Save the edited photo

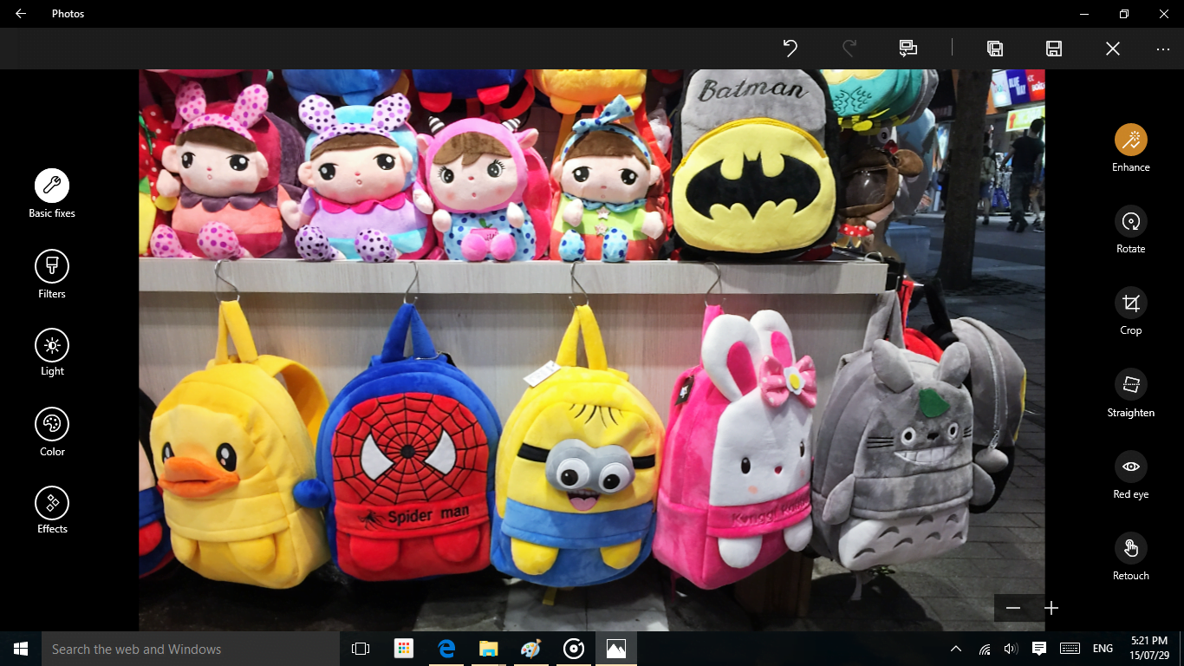click(1054, 49)
